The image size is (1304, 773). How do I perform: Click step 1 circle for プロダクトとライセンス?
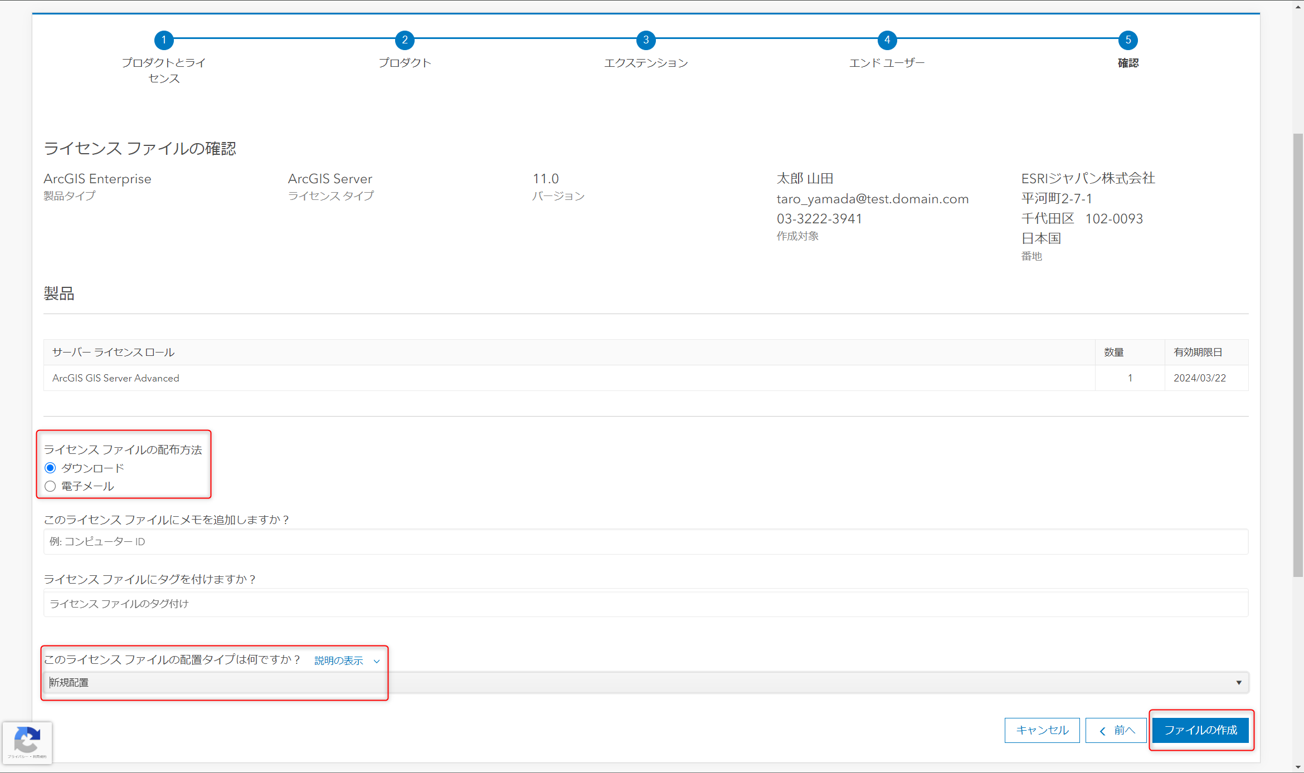(164, 40)
